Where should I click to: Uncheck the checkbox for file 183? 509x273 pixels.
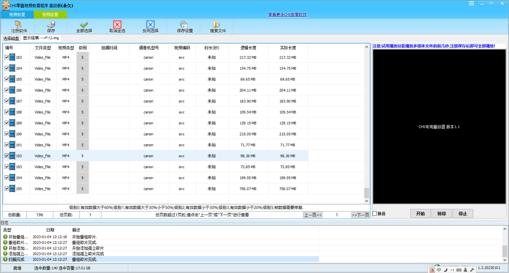point(7,57)
